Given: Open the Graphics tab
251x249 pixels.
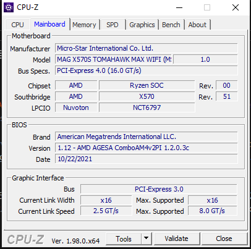Looking at the screenshot, I should pos(142,25).
